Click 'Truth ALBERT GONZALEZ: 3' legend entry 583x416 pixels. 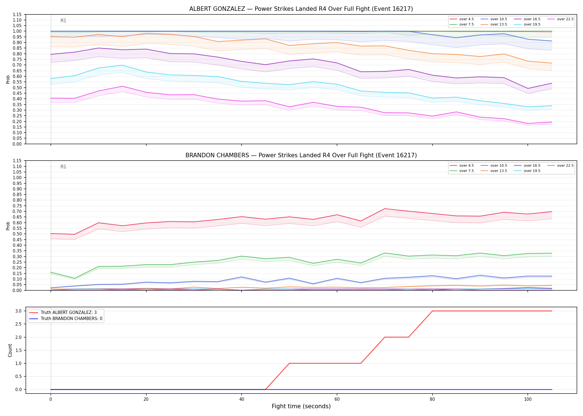coord(63,313)
